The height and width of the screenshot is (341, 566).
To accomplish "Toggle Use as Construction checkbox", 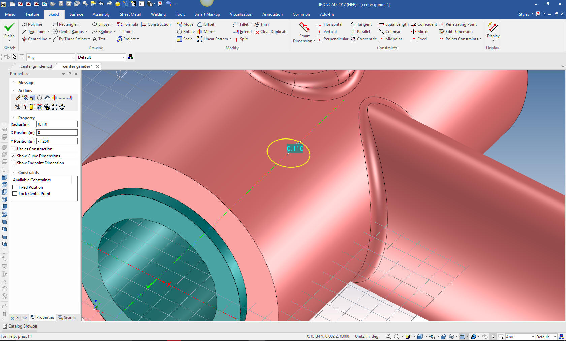I will point(13,149).
